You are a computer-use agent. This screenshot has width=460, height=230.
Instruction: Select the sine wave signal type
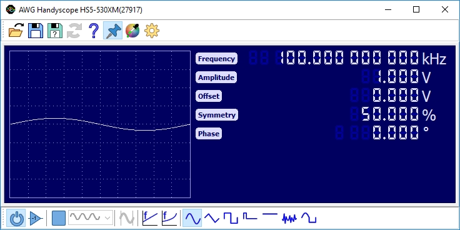click(x=192, y=218)
